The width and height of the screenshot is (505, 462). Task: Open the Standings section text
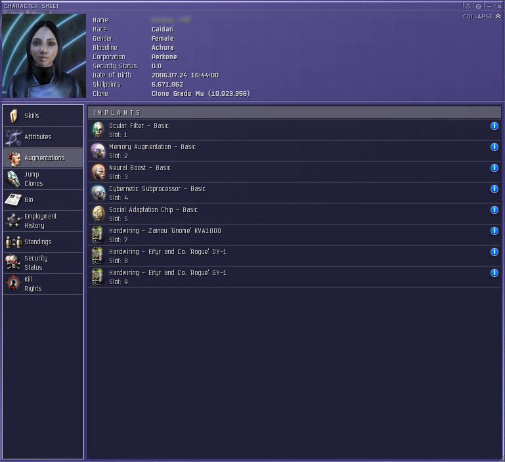(x=37, y=241)
